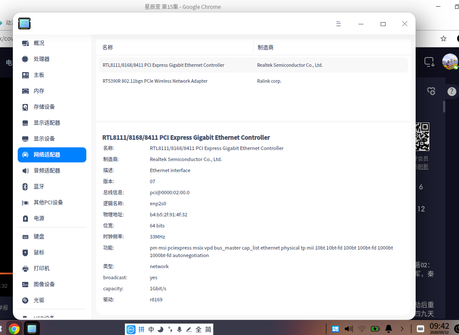The width and height of the screenshot is (459, 335).
Task: Select the 内存 memory icon in sidebar
Action: pyautogui.click(x=25, y=91)
